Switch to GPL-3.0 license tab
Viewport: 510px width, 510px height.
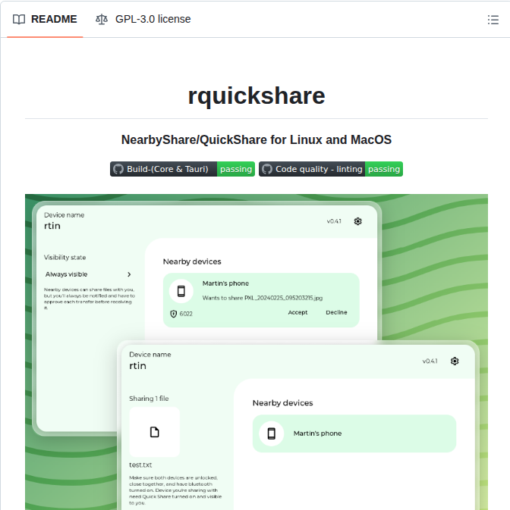click(x=143, y=19)
